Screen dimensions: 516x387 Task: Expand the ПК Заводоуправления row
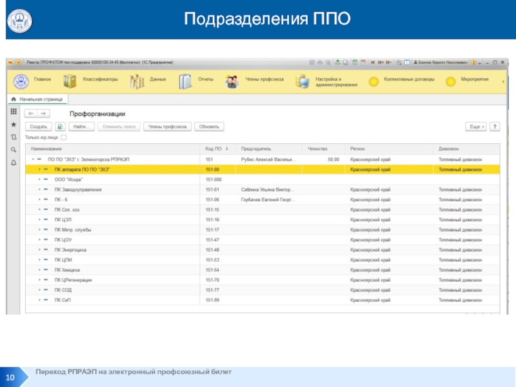39,190
